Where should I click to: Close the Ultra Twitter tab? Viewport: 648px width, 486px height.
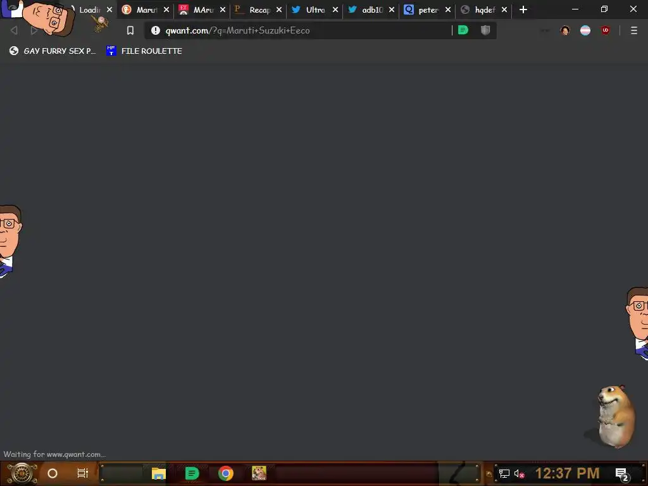[335, 9]
